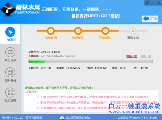This screenshot has height=120, width=162.
Task: Click download path E:\XTXZGhost\WIN7_32.GHO
Action: [58, 56]
